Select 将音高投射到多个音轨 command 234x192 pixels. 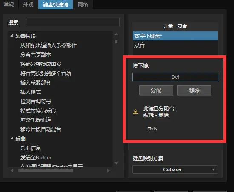46,73
